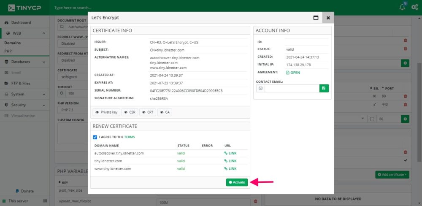Click the Activate button

coord(237,182)
